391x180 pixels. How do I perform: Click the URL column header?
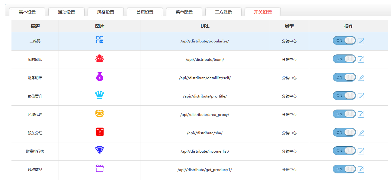point(205,26)
